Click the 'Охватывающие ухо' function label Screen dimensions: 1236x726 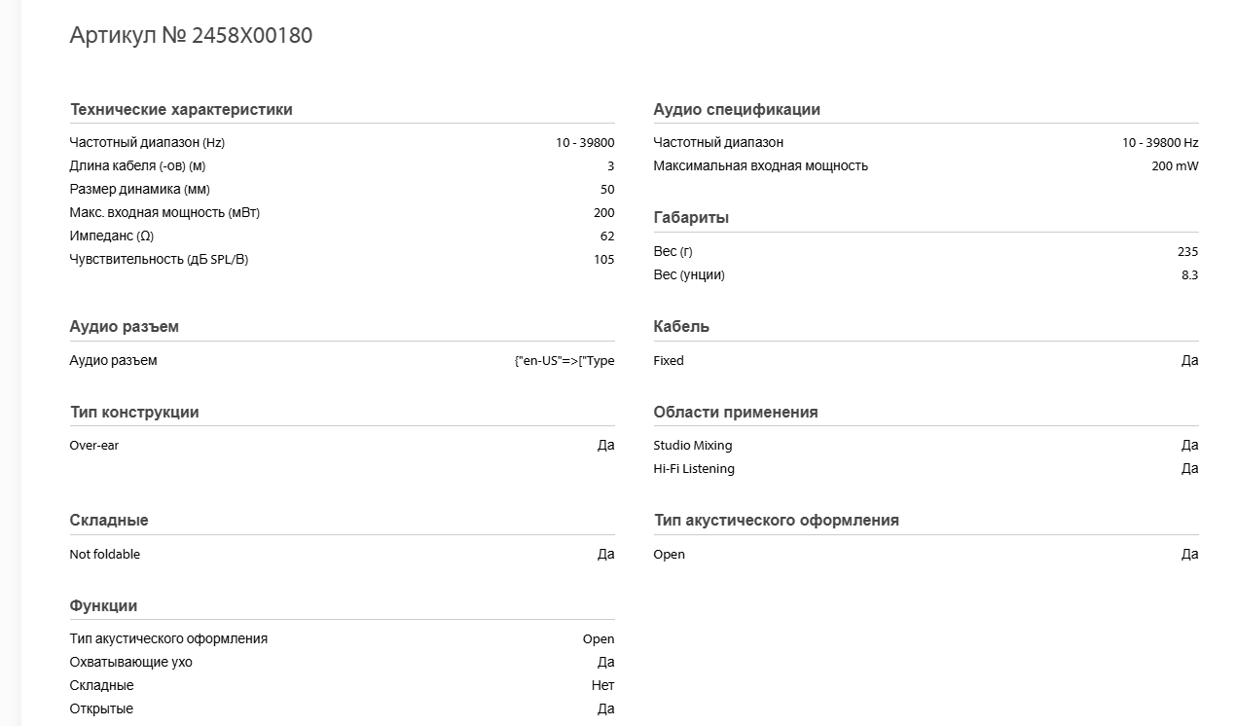click(x=131, y=663)
